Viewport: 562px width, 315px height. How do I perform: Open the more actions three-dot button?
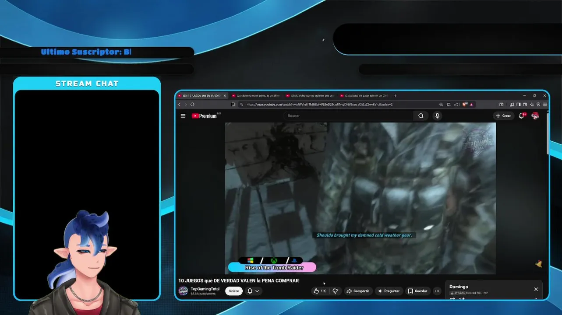pyautogui.click(x=437, y=291)
